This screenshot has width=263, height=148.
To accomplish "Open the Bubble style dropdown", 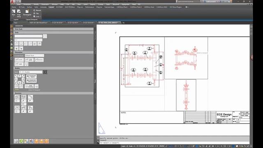I will [x=30, y=72].
